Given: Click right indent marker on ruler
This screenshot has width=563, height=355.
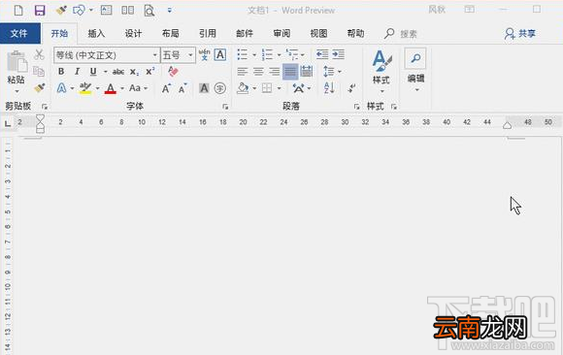Looking at the screenshot, I should [507, 125].
